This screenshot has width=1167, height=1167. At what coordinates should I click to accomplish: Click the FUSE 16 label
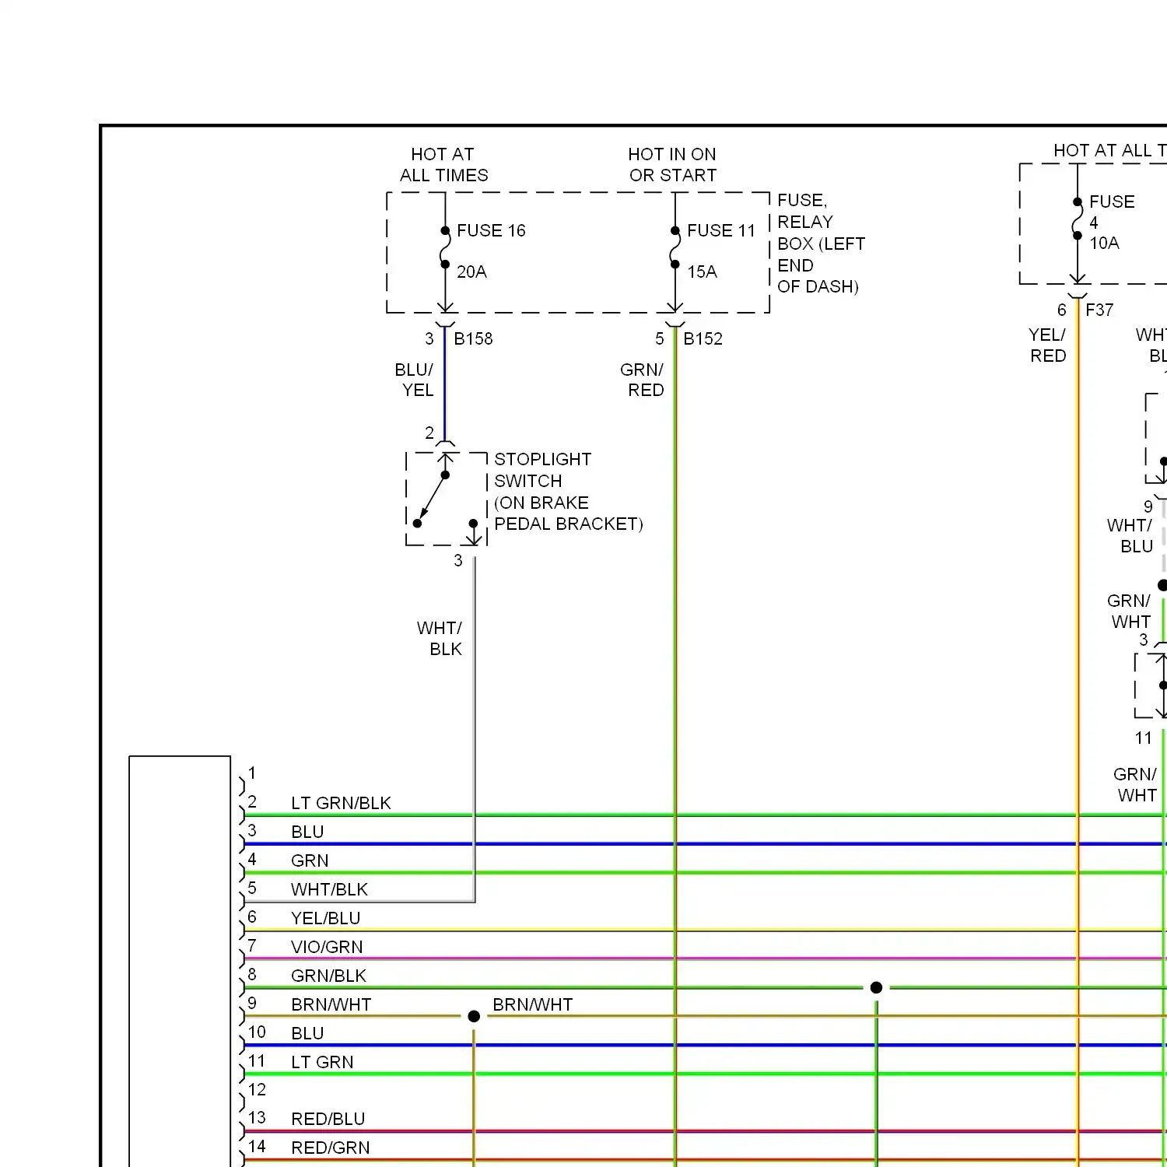pyautogui.click(x=491, y=231)
